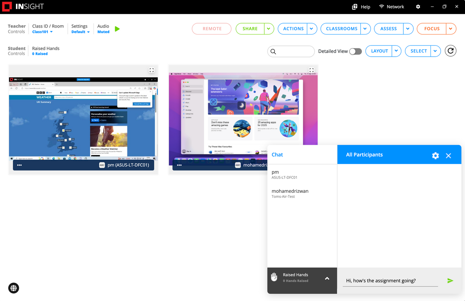Screen dimensions: 465x301
Task: Expand the Assess dropdown arrow
Action: point(408,29)
